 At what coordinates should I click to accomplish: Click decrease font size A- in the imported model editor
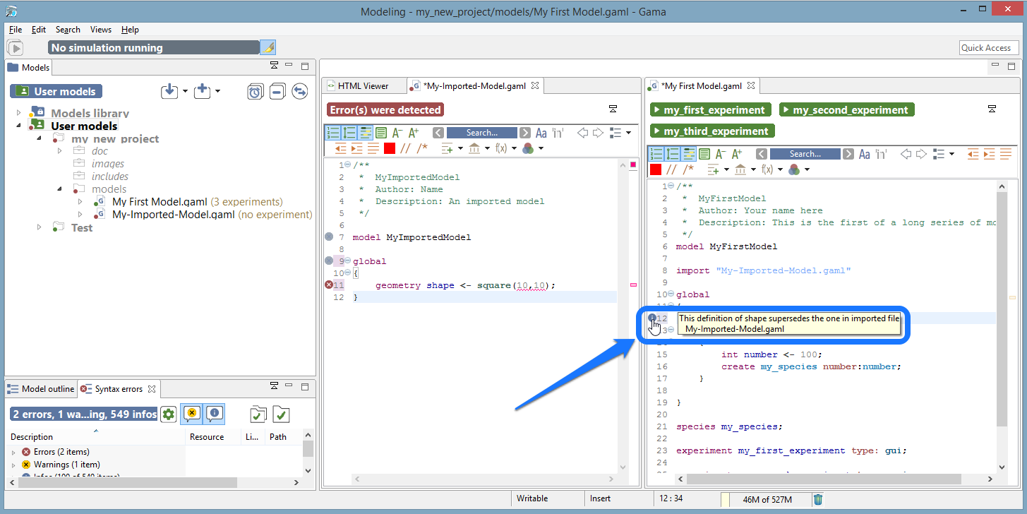tap(397, 133)
